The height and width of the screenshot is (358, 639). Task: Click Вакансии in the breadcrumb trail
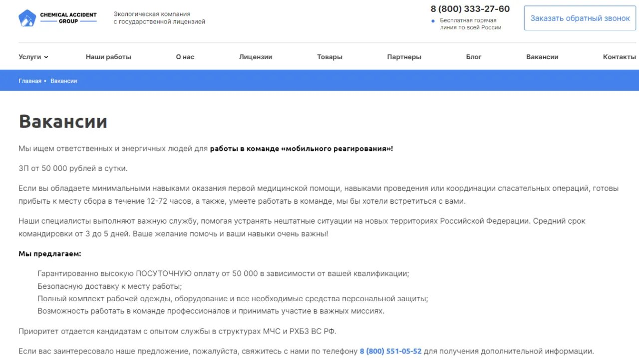[x=64, y=80]
